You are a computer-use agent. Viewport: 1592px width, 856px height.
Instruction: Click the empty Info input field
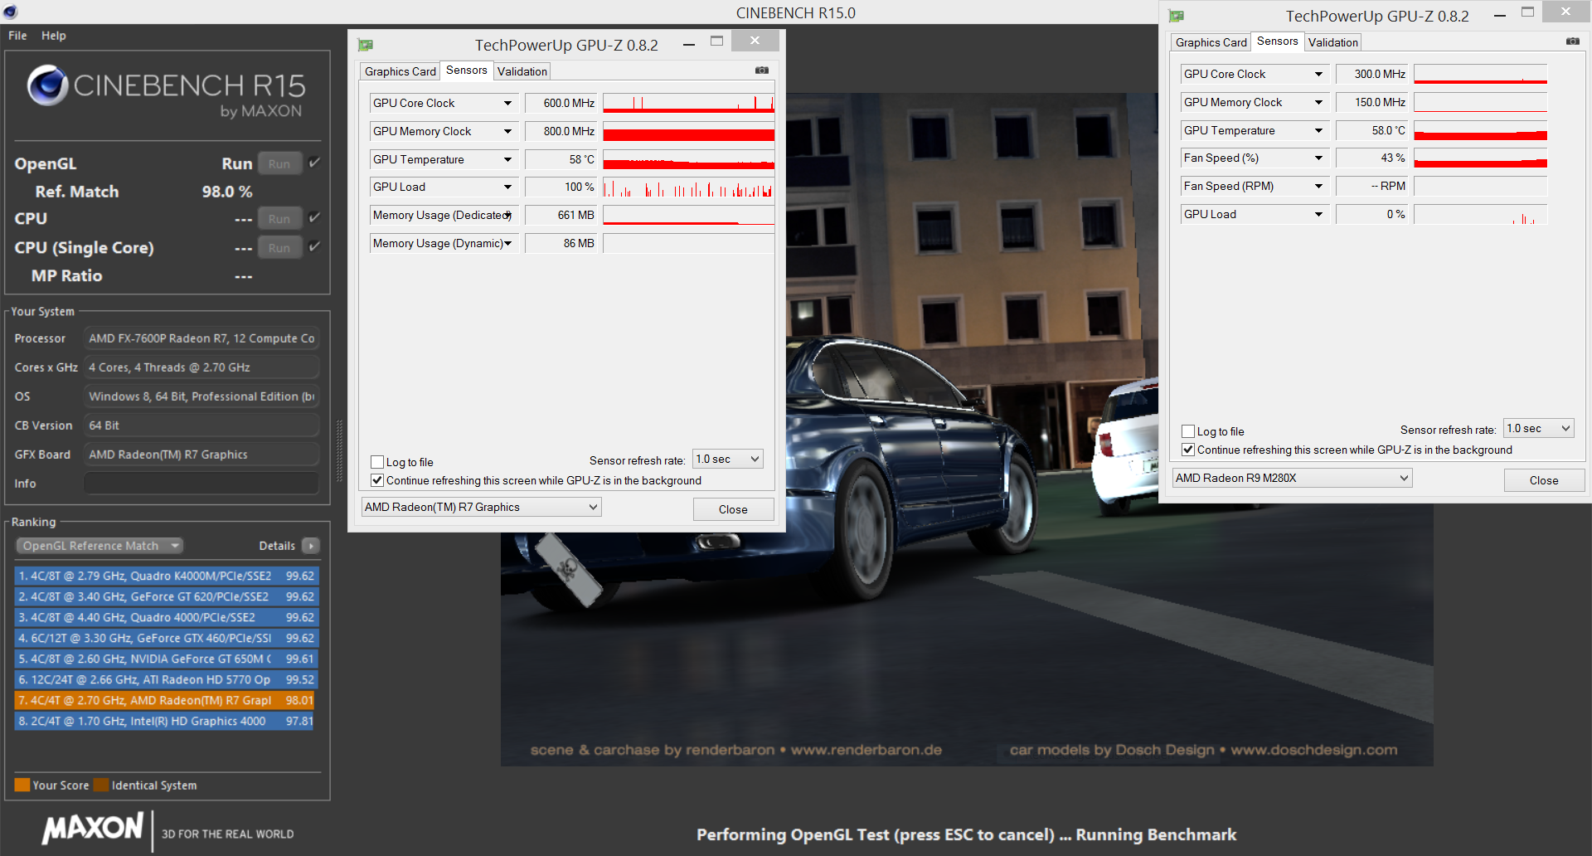pos(201,484)
